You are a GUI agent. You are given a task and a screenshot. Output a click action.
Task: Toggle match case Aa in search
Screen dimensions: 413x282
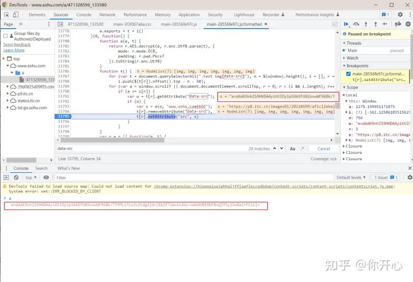[293, 148]
